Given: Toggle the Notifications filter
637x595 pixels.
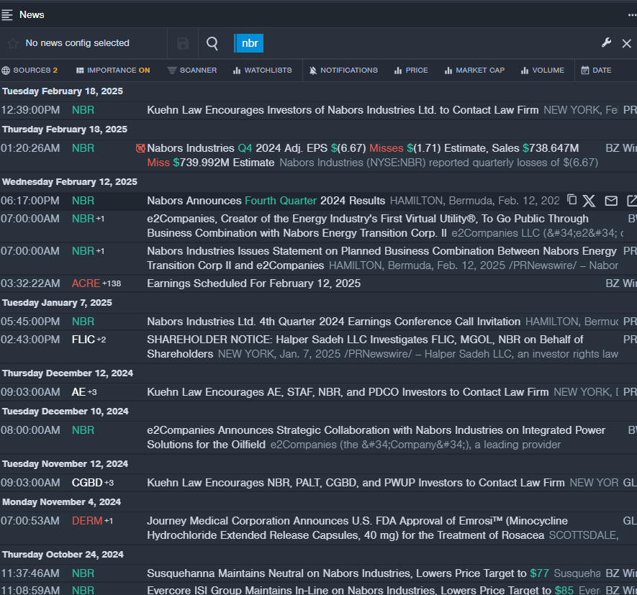Looking at the screenshot, I should click(x=343, y=71).
